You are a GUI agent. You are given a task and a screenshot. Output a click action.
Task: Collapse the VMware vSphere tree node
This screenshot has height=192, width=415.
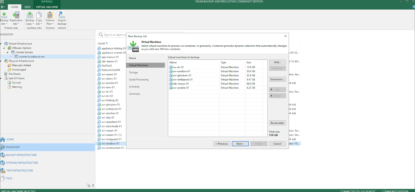click(x=4, y=48)
